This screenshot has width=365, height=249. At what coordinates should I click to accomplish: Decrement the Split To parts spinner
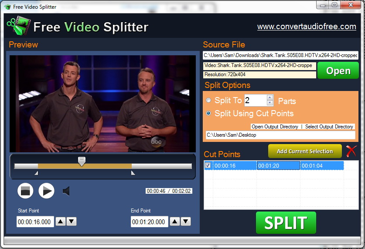[x=270, y=103]
